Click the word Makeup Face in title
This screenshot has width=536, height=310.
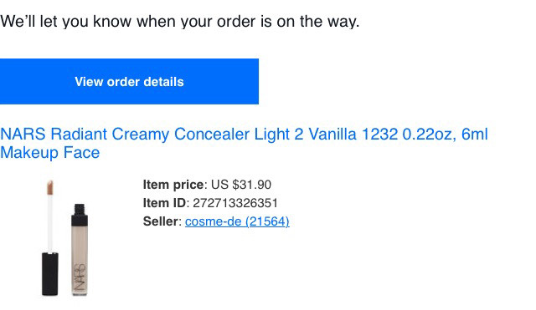pyautogui.click(x=50, y=152)
